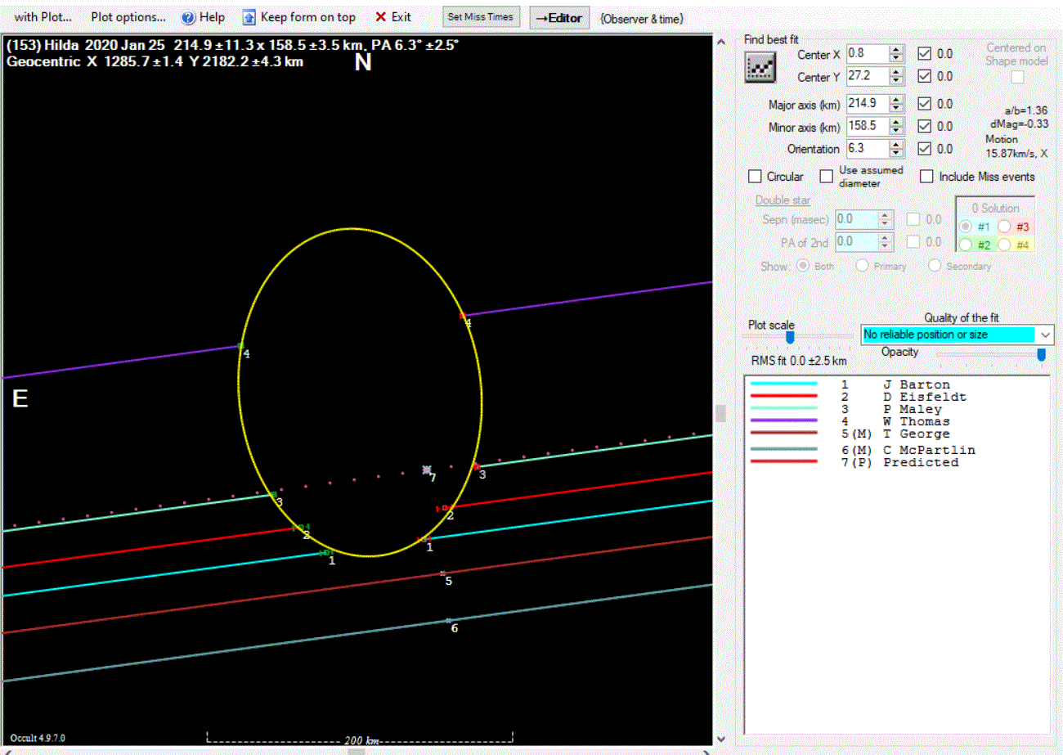Click the Opacity slider

pos(1041,354)
